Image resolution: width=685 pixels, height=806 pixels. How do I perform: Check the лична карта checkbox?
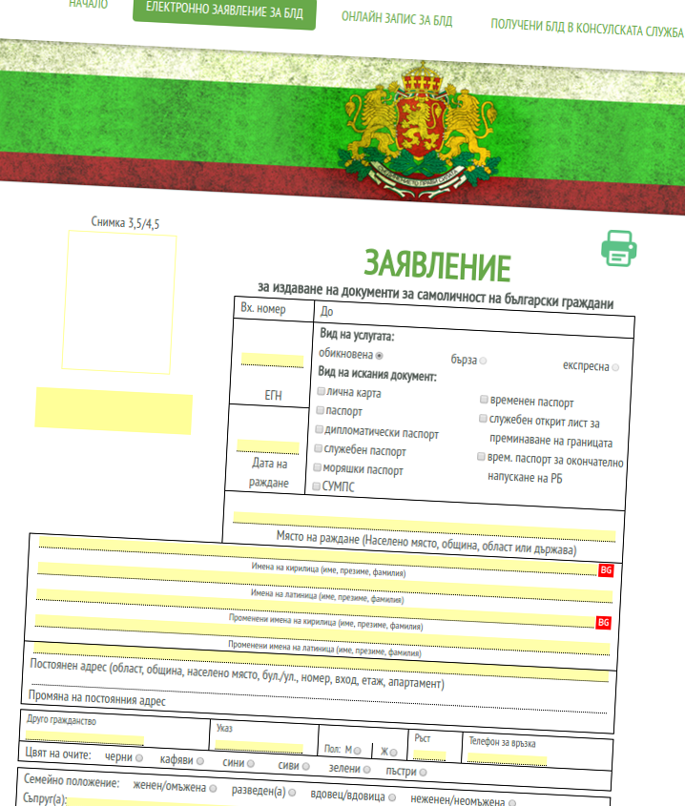pos(321,391)
